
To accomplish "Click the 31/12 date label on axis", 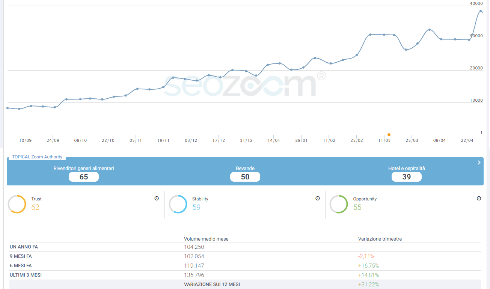I will pos(246,140).
